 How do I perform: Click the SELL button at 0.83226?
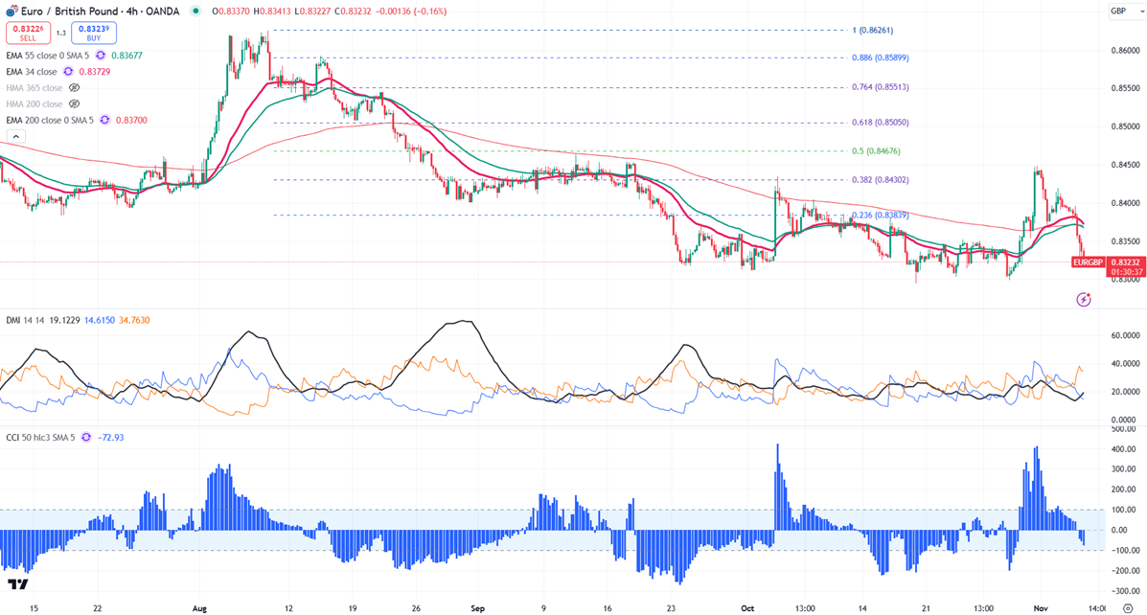28,33
